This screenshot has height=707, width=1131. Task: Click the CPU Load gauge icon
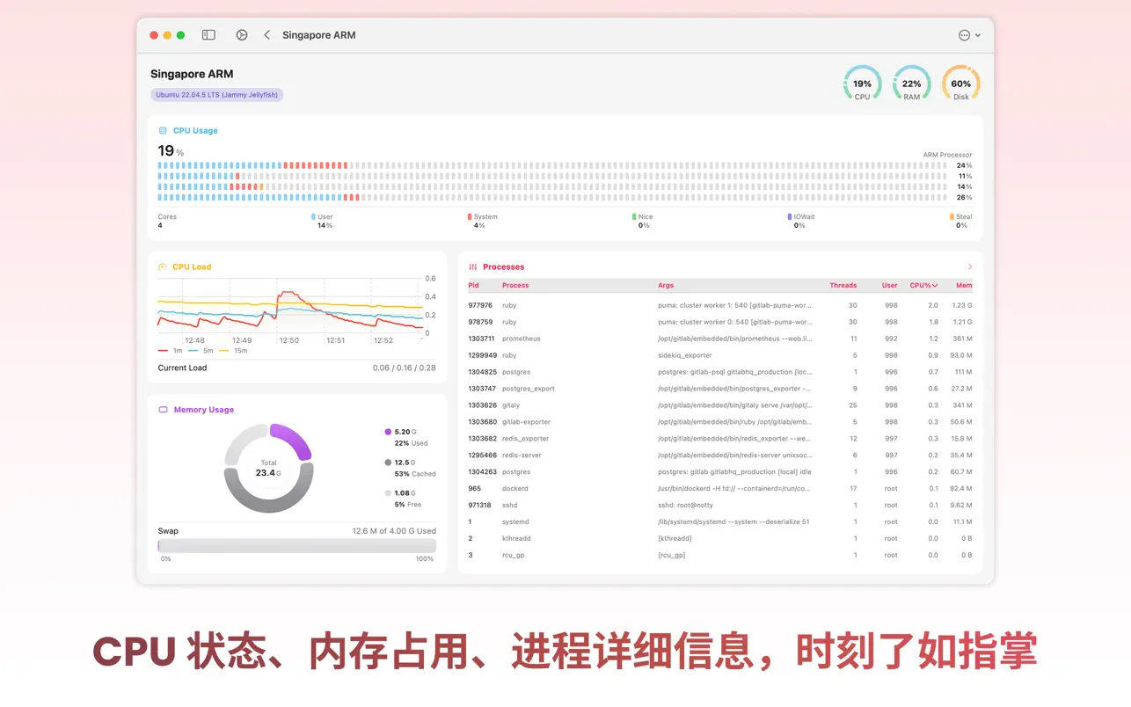point(163,267)
